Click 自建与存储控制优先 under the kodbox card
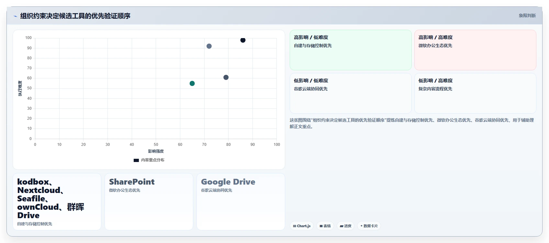This screenshot has height=243, width=549. coord(35,224)
